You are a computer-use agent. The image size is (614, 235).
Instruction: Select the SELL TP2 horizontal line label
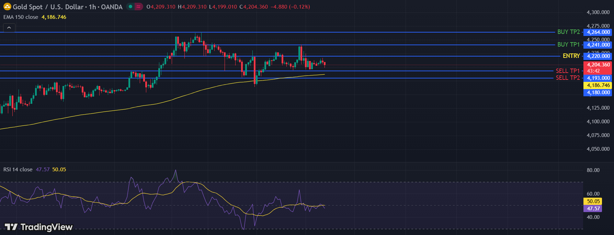pyautogui.click(x=568, y=78)
